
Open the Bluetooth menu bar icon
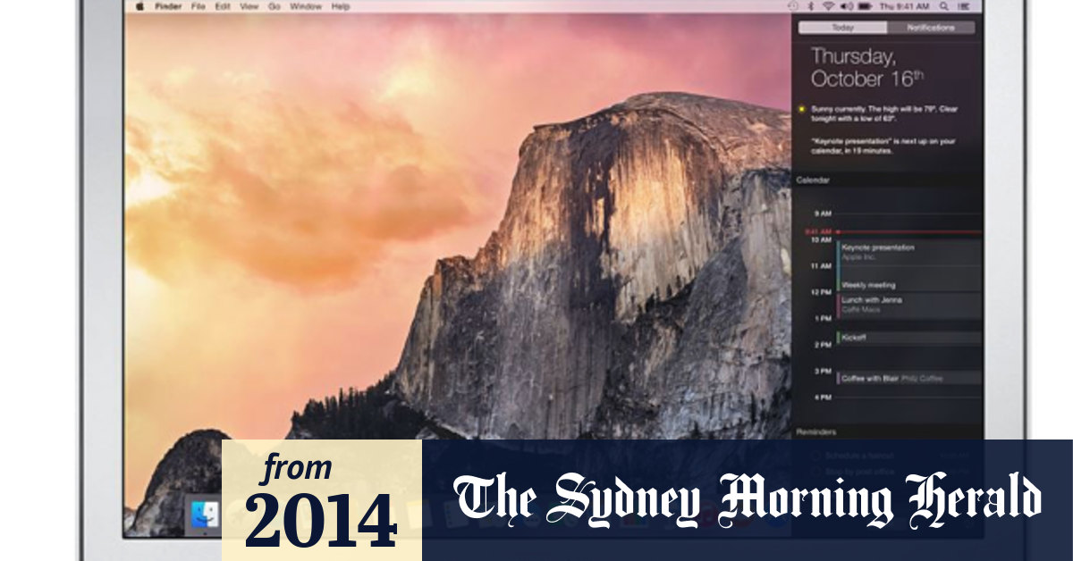pyautogui.click(x=811, y=7)
